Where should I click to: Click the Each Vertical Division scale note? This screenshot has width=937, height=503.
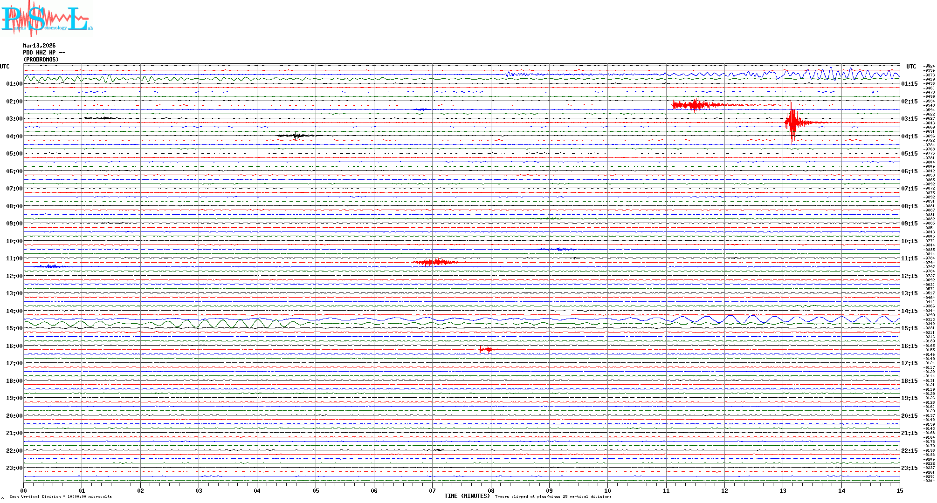[x=61, y=496]
